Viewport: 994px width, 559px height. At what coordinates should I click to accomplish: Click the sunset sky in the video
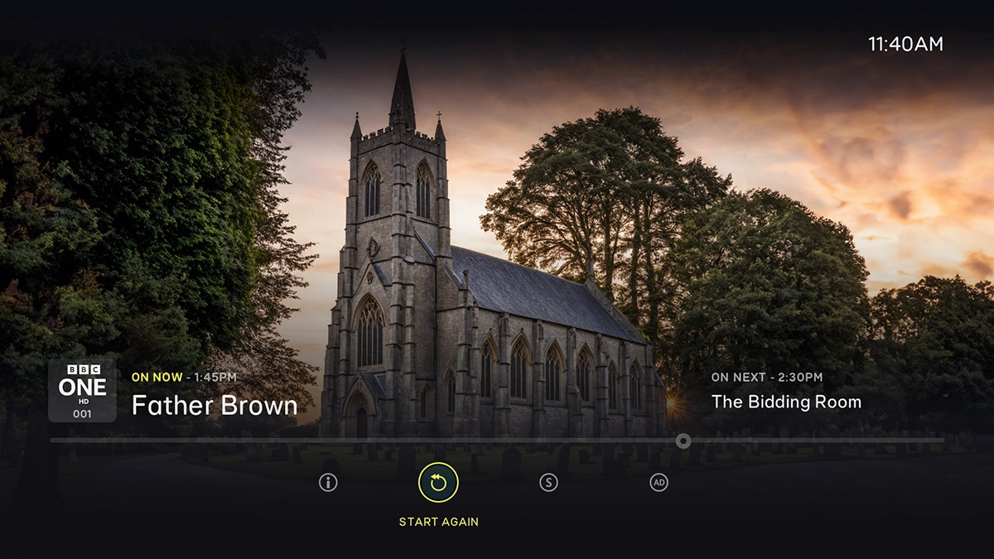pyautogui.click(x=828, y=141)
